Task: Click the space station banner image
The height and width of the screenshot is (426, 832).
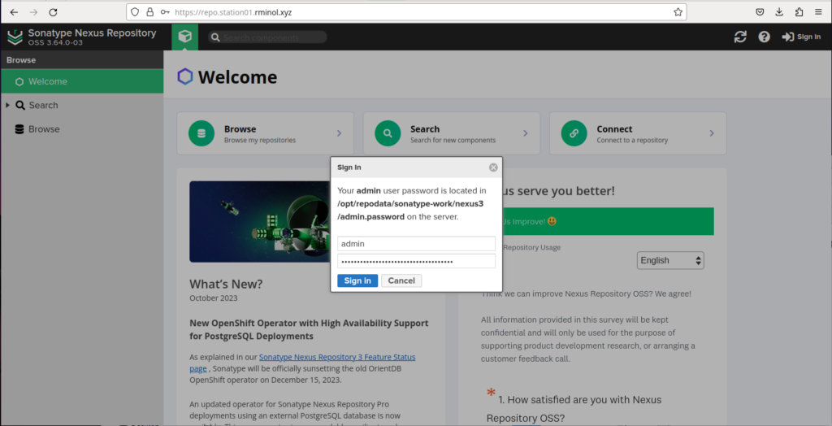Action: coord(260,221)
